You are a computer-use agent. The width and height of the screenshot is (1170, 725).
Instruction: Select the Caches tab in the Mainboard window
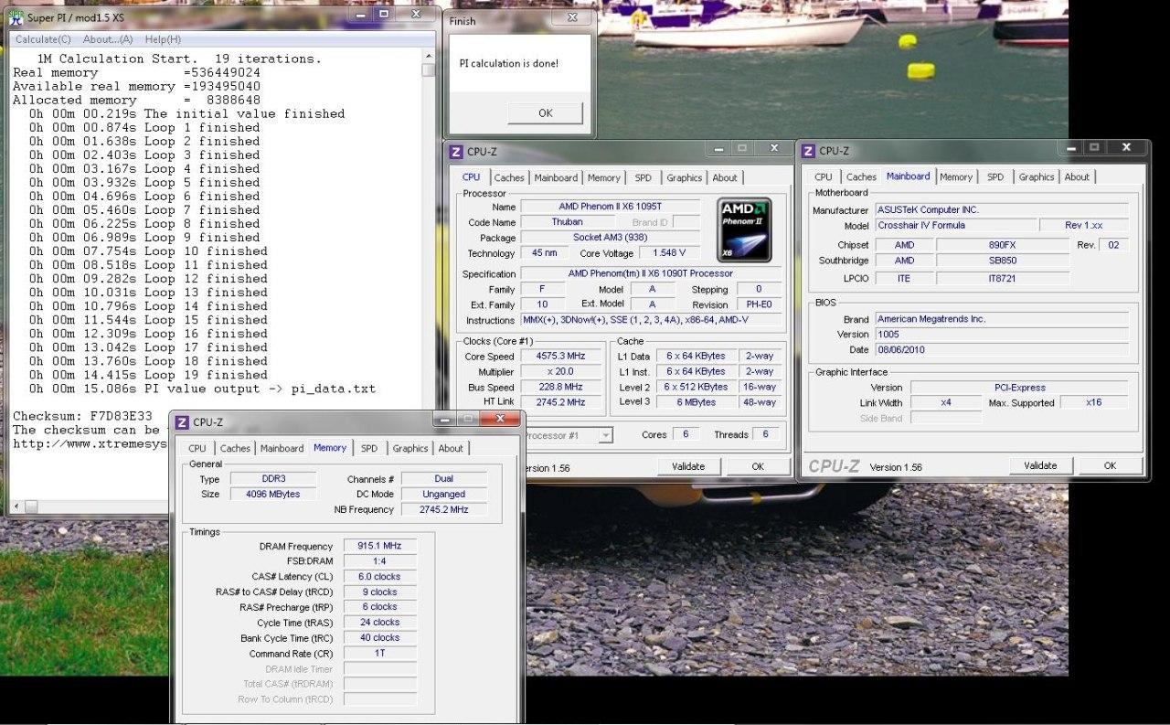tap(861, 177)
